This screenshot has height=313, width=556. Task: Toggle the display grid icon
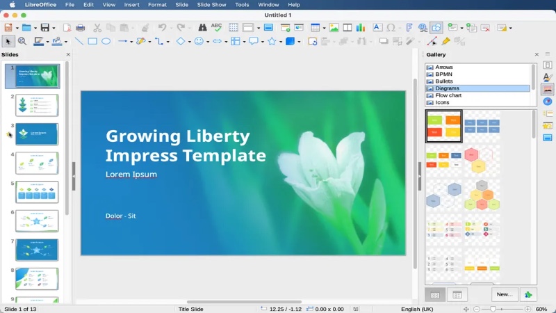(234, 28)
